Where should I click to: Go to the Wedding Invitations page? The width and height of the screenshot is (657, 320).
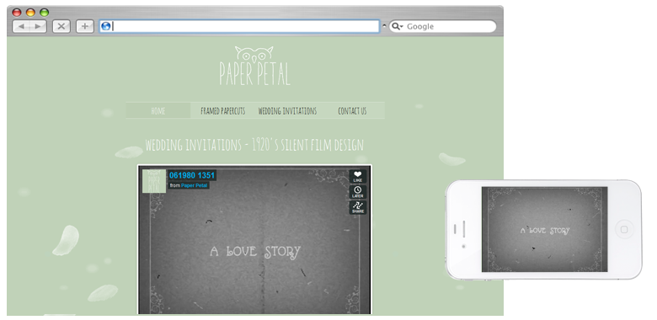[287, 111]
